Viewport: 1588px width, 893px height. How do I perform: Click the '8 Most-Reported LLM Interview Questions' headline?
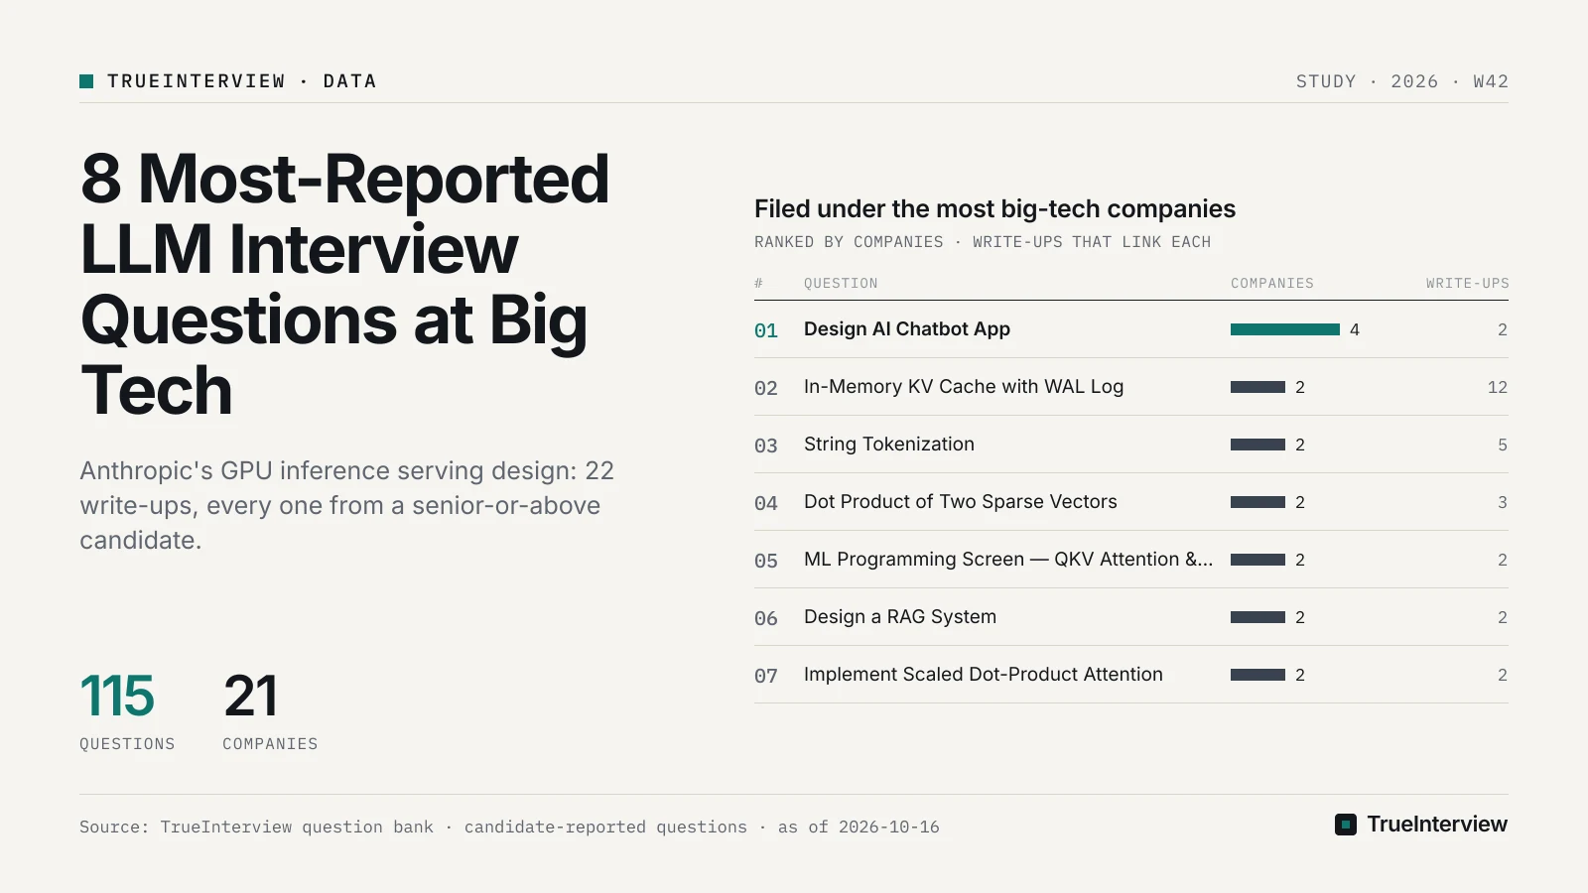pos(344,284)
